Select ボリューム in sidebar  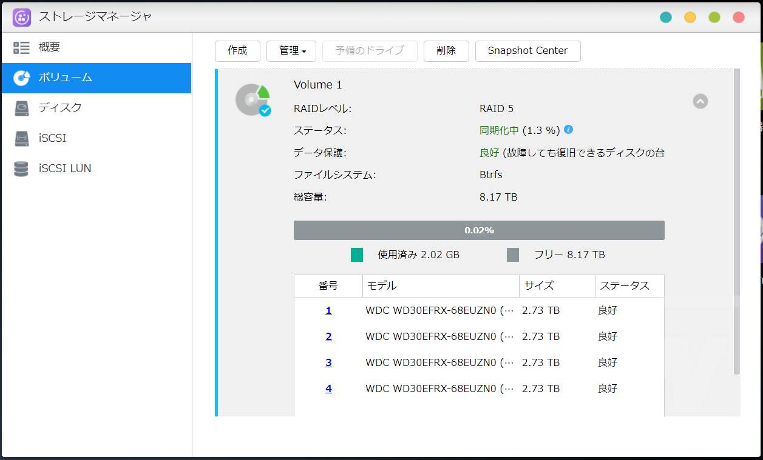coord(97,78)
